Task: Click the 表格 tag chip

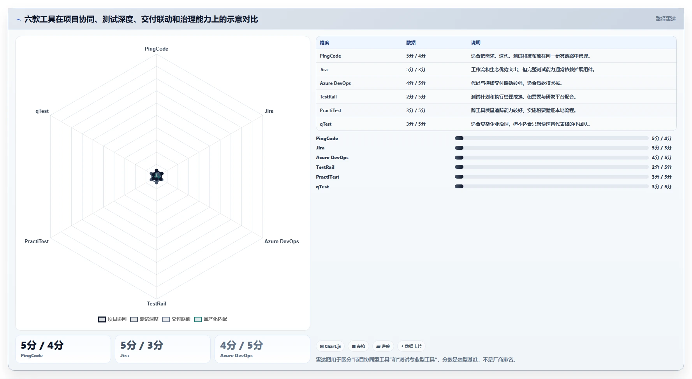Action: click(x=358, y=346)
